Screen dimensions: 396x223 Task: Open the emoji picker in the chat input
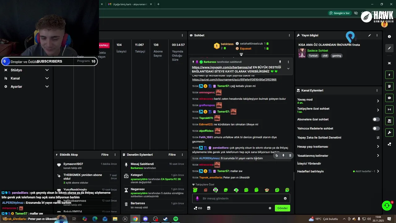[x=285, y=199]
